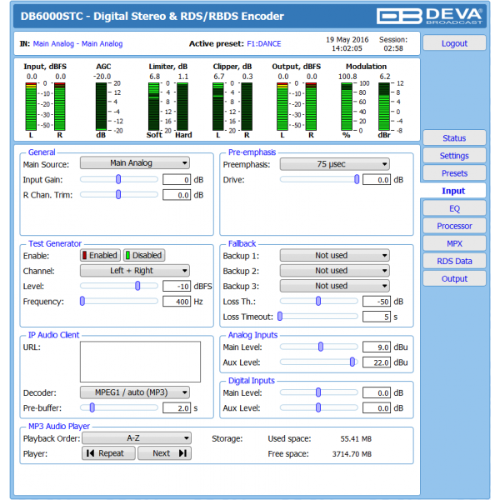Click the Soft limiter meter

point(153,107)
